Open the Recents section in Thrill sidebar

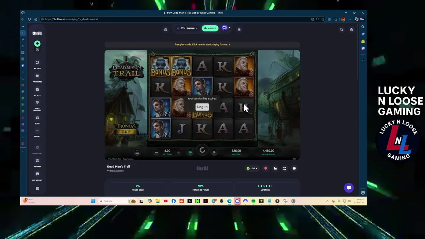pos(37,64)
